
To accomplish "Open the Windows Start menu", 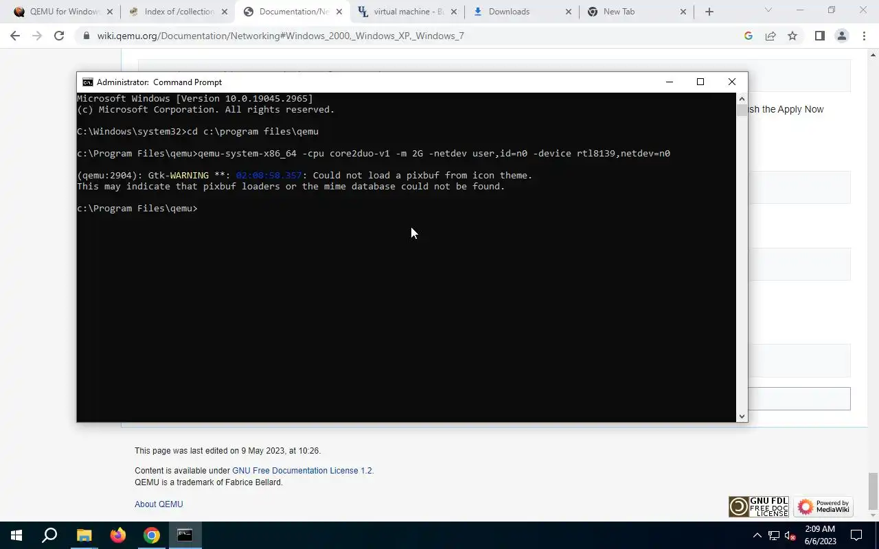I will coord(16,535).
